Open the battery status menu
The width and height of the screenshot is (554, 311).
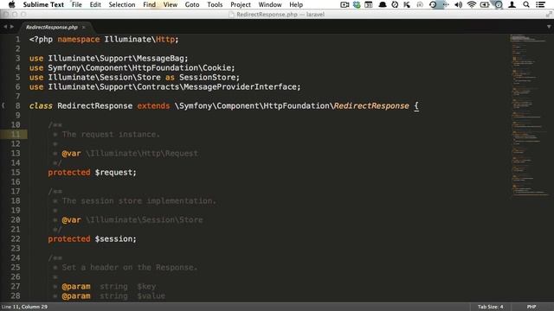click(485, 4)
